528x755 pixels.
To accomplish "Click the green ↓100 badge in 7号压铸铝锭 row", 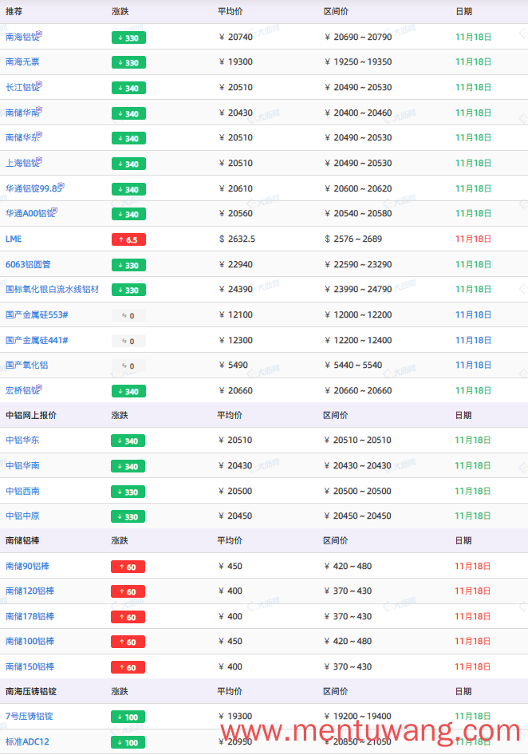I will [x=128, y=717].
